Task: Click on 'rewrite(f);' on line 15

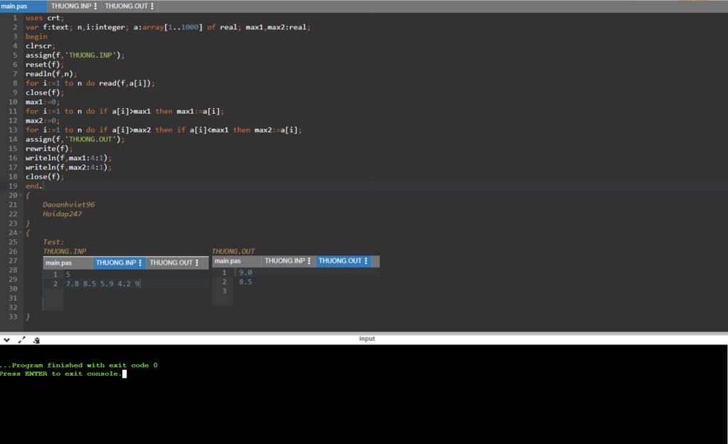Action: [x=49, y=149]
